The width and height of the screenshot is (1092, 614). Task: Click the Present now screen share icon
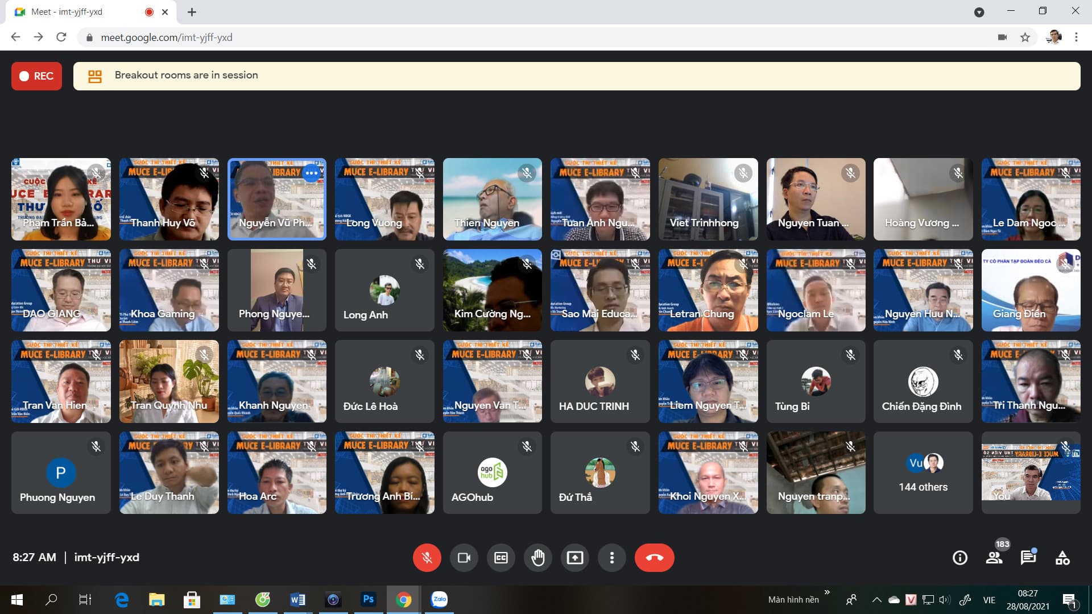(575, 558)
